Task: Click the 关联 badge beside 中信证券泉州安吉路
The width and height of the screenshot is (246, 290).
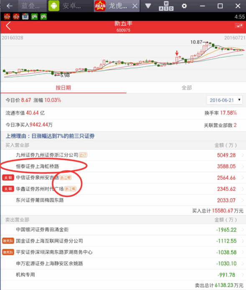Action: [8, 178]
